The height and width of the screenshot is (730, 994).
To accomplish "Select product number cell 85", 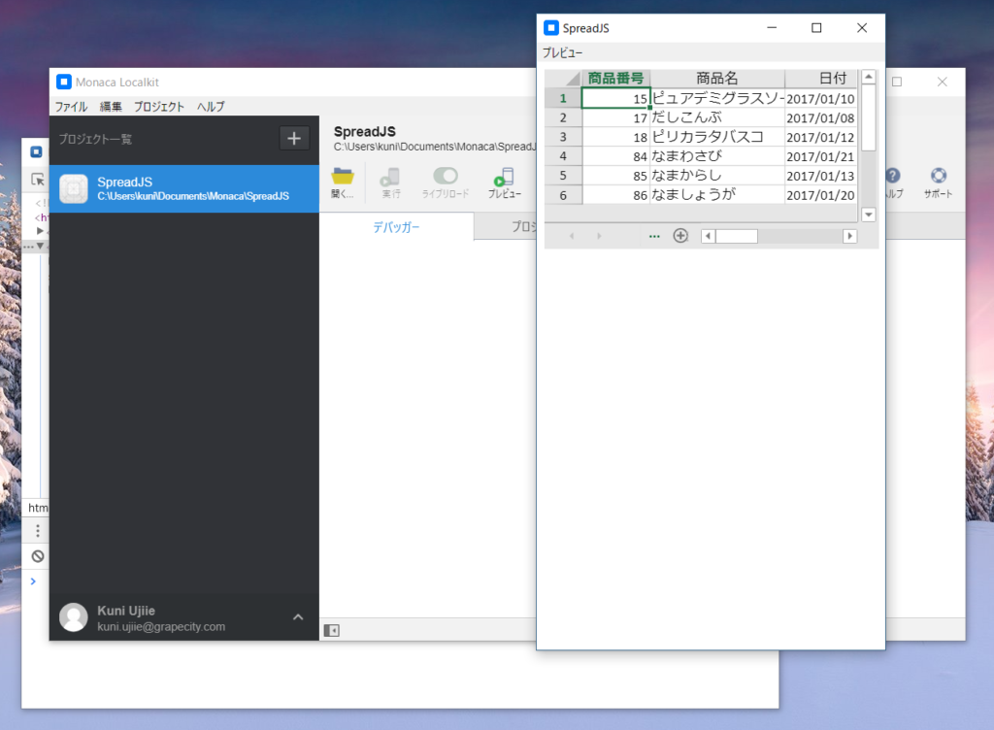I will point(615,176).
